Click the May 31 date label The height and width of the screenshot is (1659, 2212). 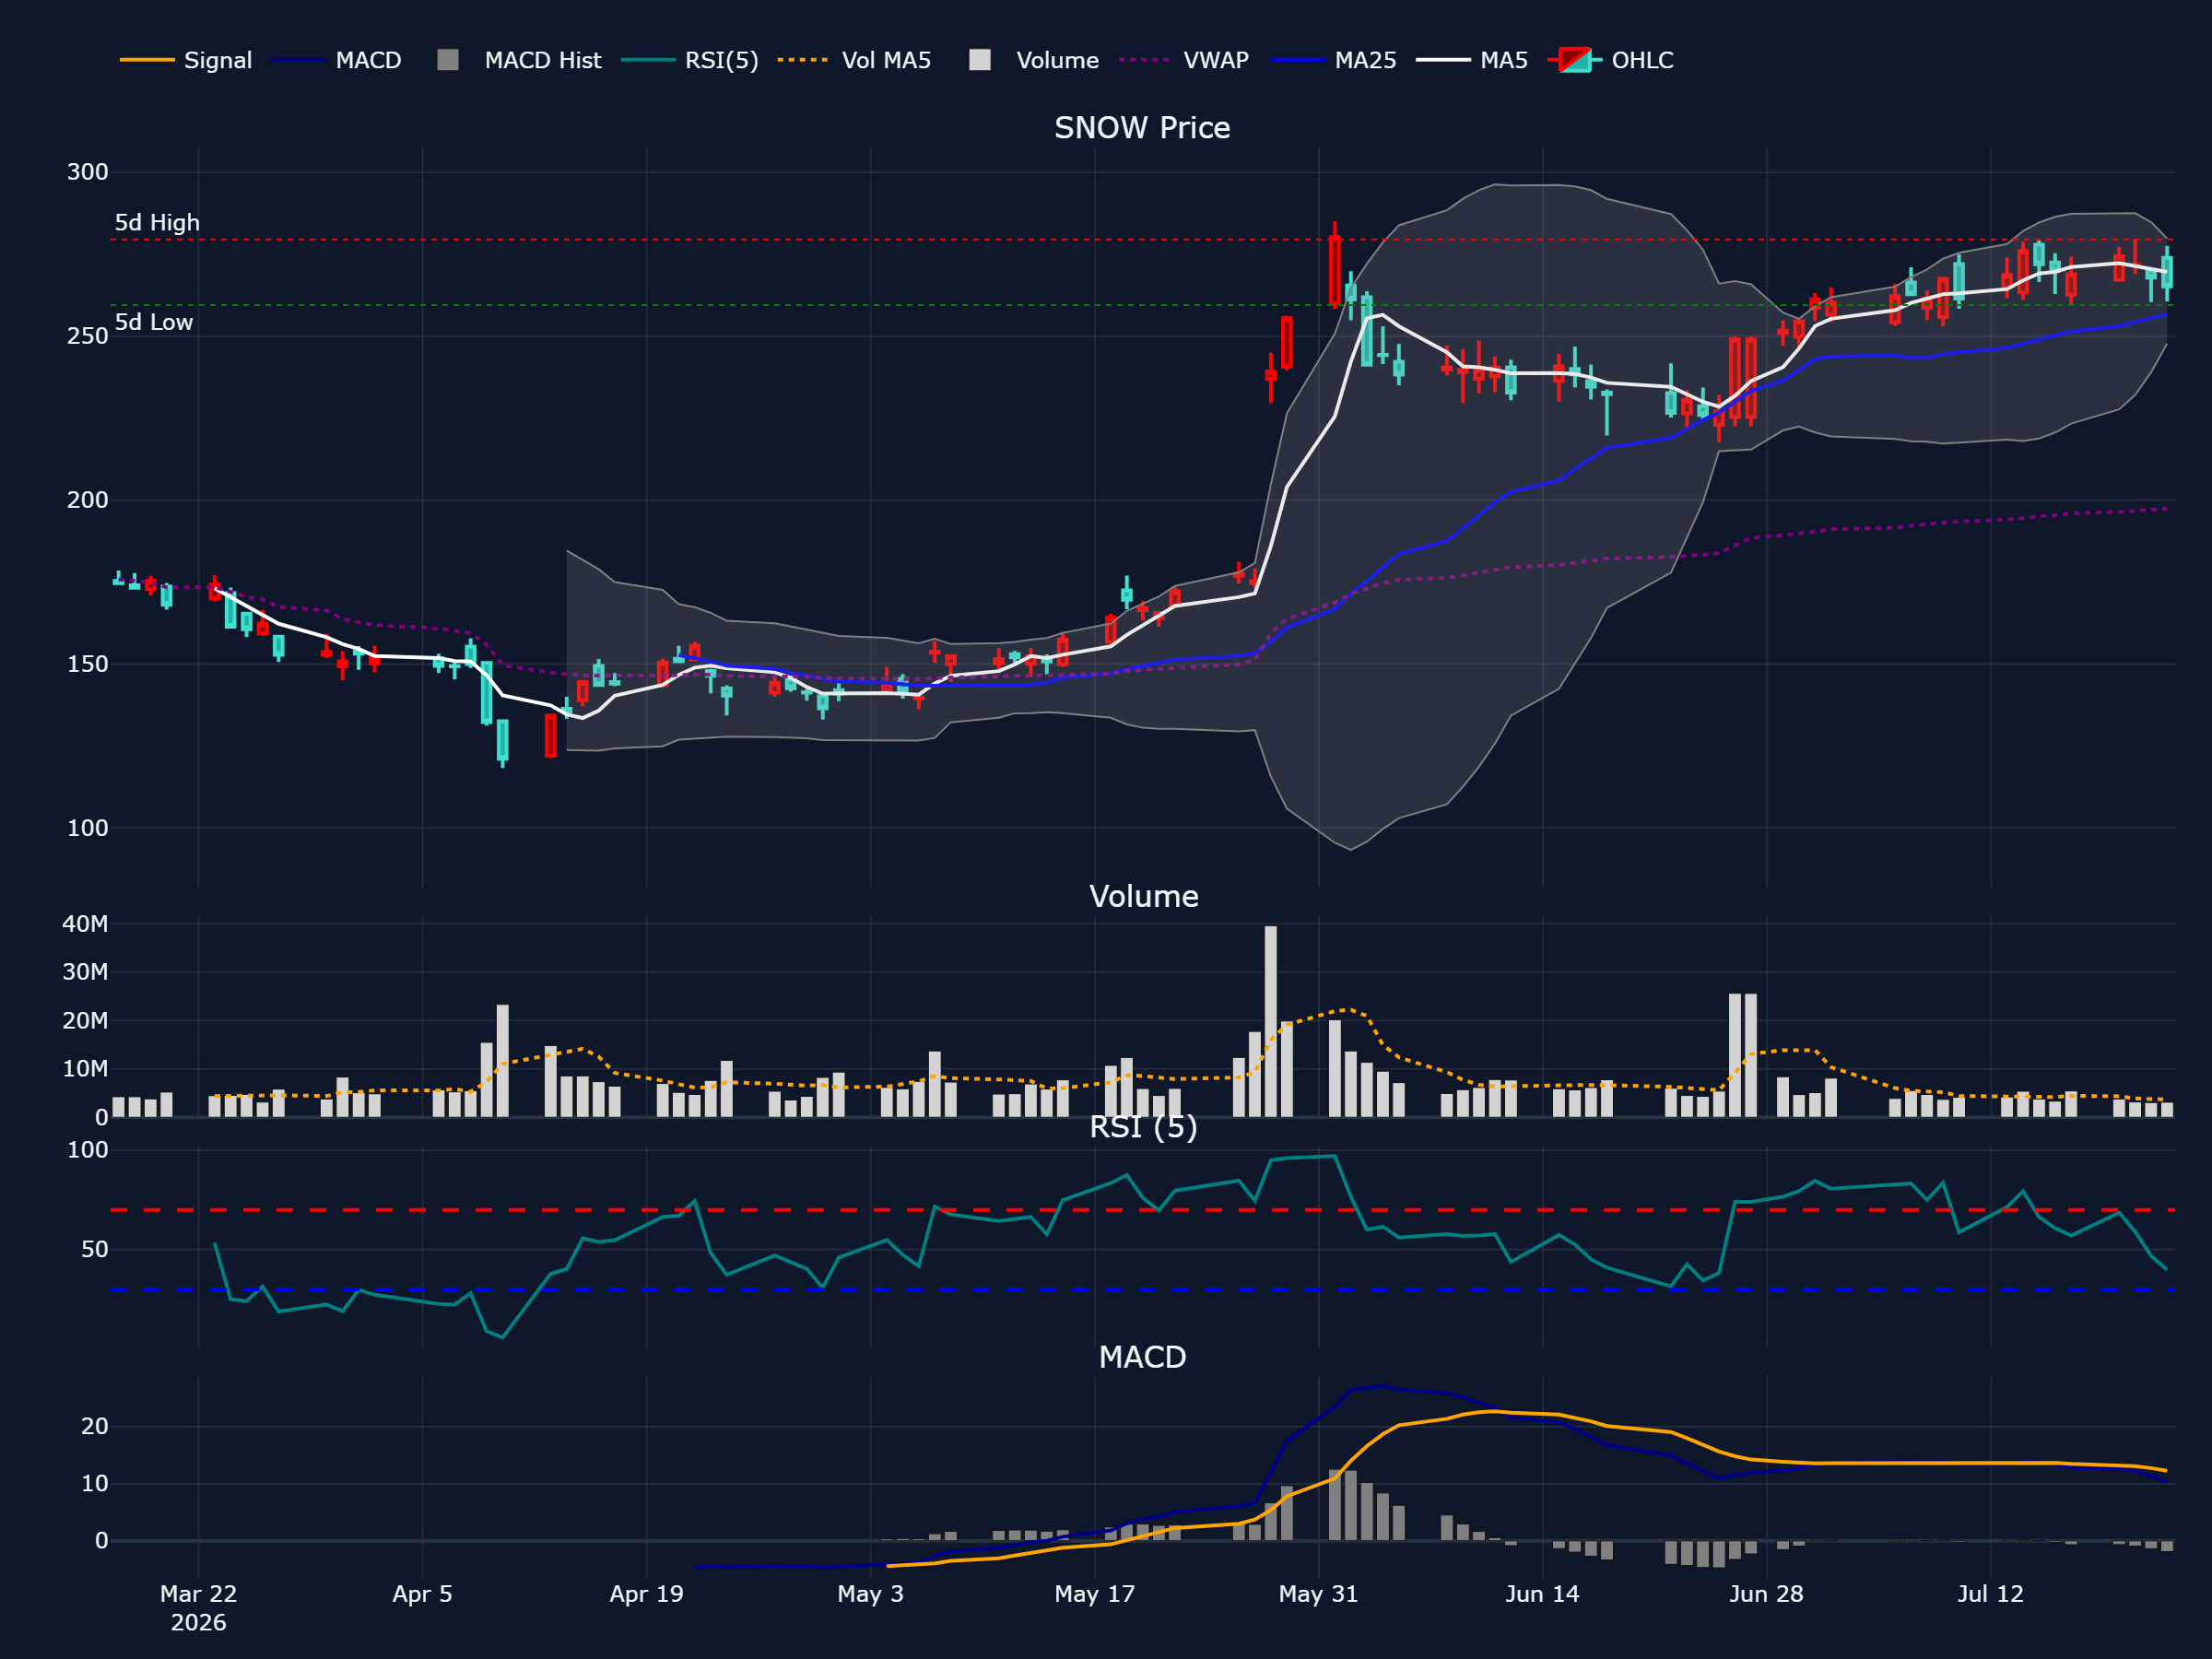tap(1318, 1594)
